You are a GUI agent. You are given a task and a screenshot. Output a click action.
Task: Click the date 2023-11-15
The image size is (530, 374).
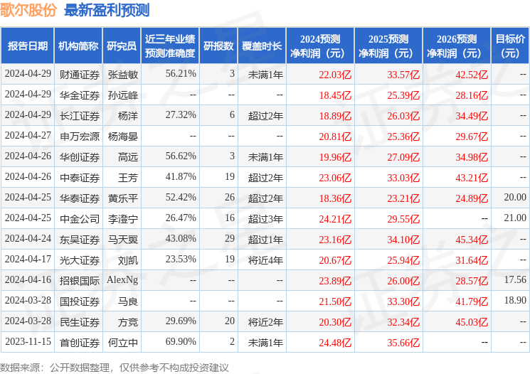(28, 341)
